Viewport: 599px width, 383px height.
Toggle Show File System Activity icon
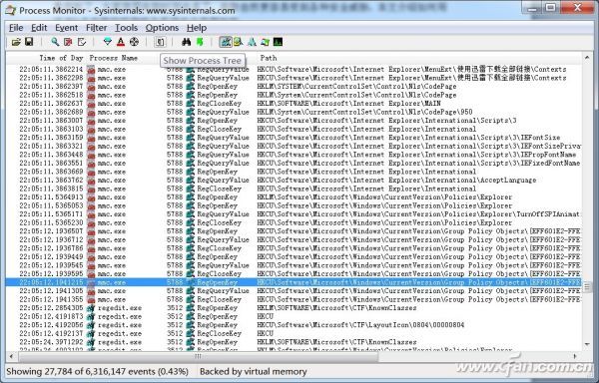239,42
